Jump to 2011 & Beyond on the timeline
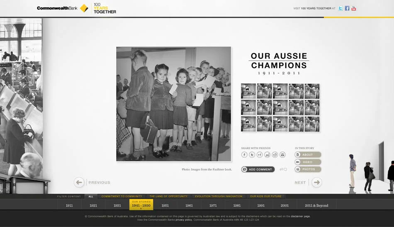 coord(316,205)
